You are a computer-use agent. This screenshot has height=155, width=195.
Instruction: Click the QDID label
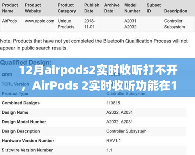pyautogui.click(x=7, y=75)
